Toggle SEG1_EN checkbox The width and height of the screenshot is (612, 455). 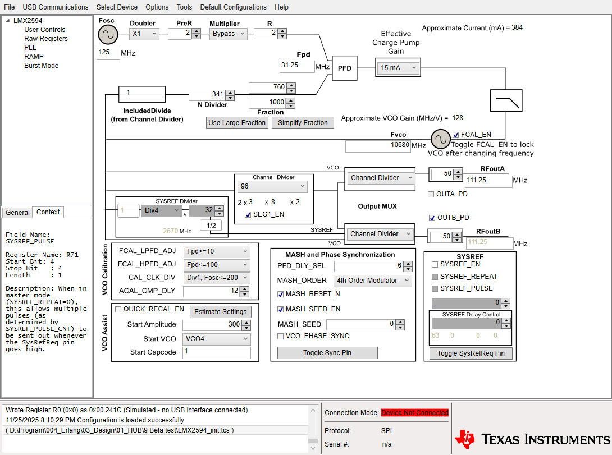coord(248,214)
